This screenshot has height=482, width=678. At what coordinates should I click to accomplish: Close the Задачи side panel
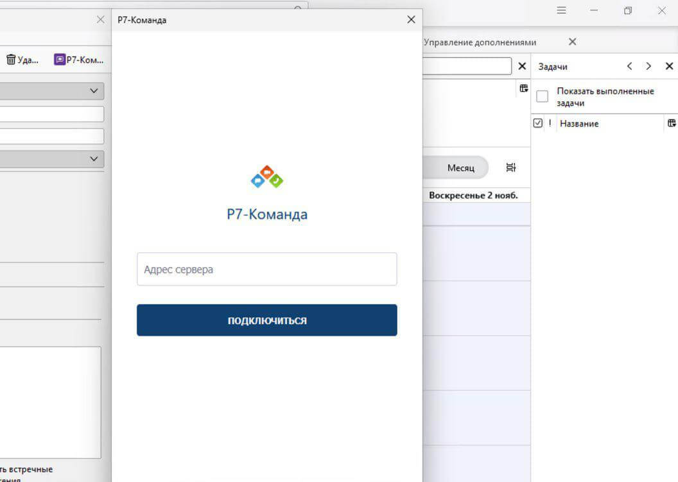tap(669, 66)
